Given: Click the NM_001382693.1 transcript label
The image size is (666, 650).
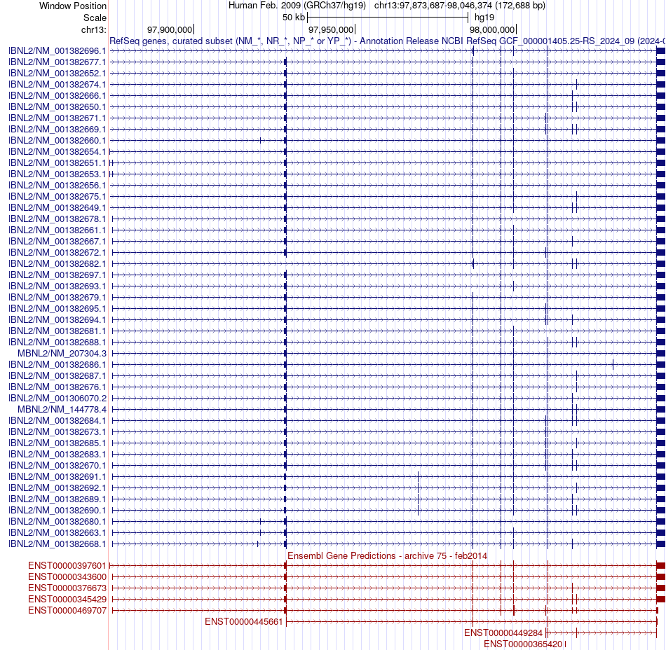Looking at the screenshot, I should click(57, 286).
